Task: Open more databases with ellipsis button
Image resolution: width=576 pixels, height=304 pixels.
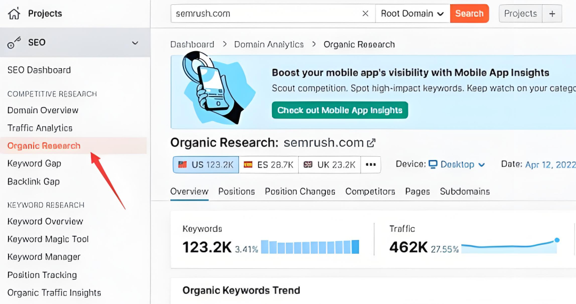Action: (371, 165)
